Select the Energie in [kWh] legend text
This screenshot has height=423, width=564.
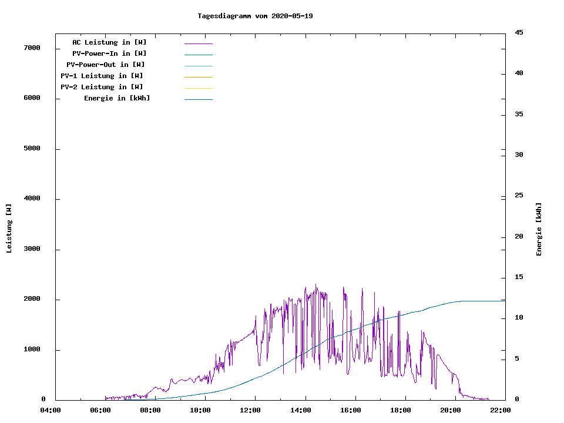click(117, 98)
